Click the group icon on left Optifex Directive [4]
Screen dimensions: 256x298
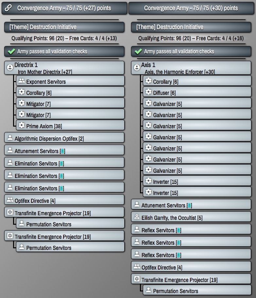10,200
